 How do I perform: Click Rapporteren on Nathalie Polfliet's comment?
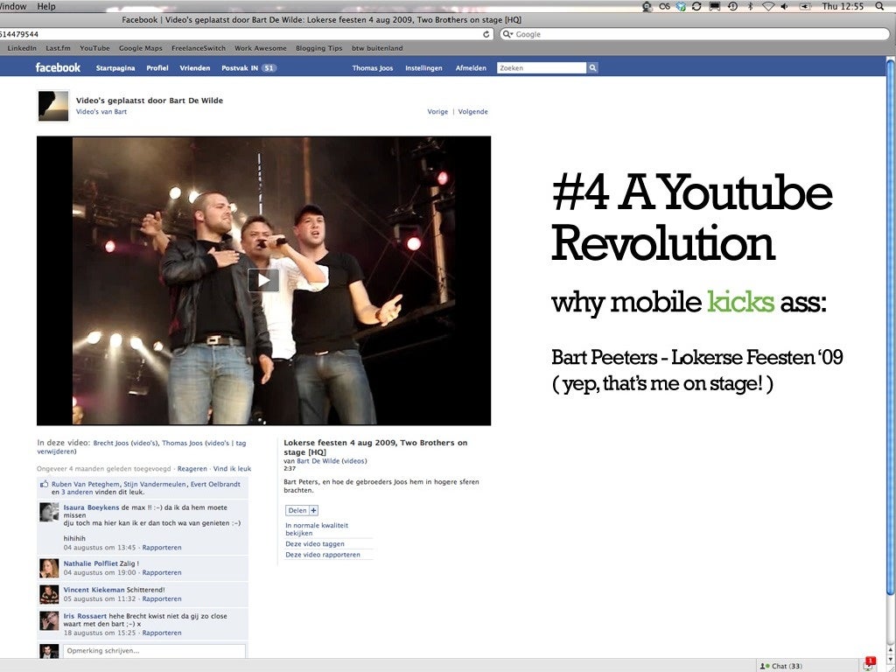tap(162, 572)
